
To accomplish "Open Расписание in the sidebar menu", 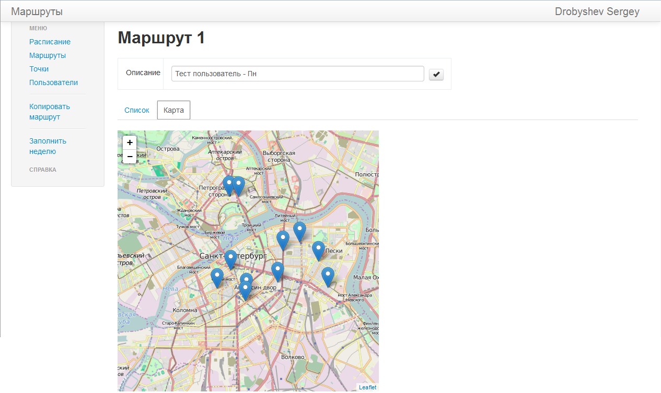I will (x=50, y=42).
